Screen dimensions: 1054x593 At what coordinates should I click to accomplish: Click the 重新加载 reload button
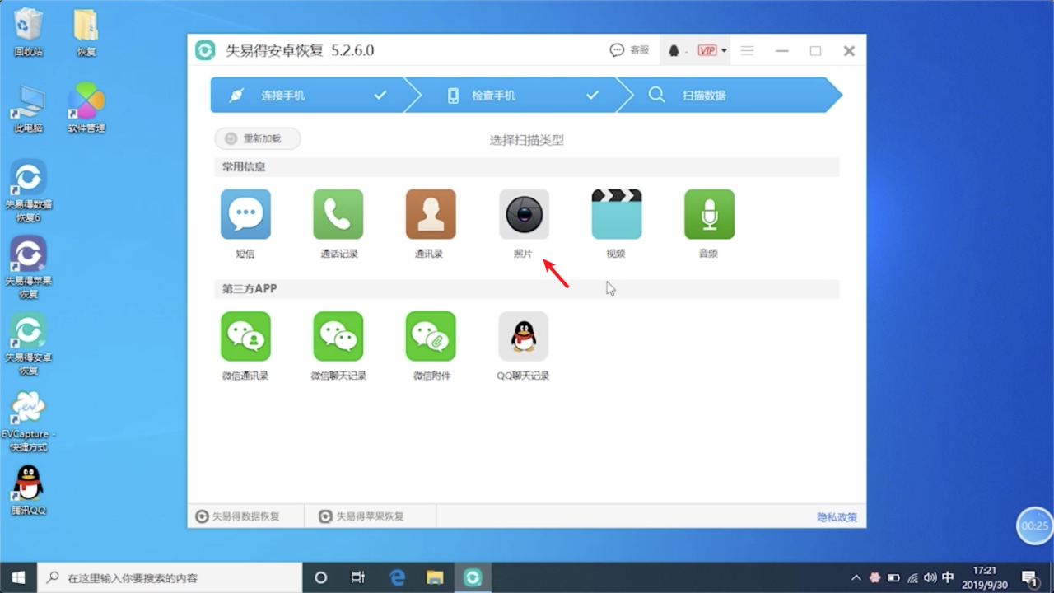[x=258, y=139]
